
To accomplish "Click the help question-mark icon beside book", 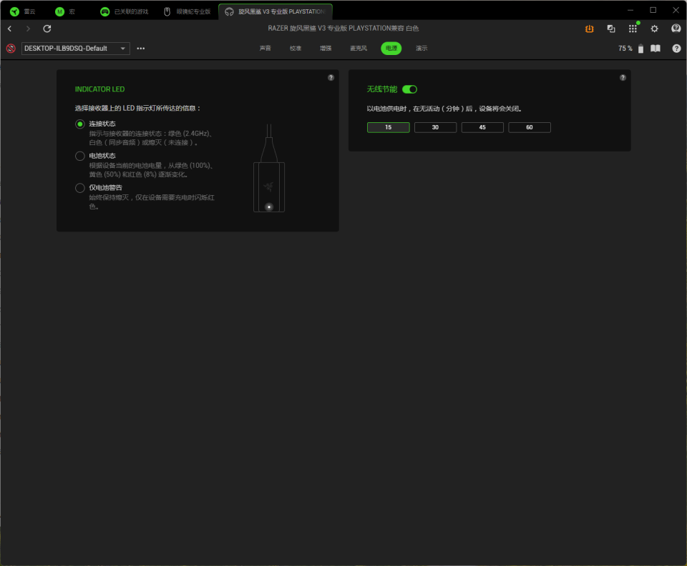I will click(x=676, y=49).
